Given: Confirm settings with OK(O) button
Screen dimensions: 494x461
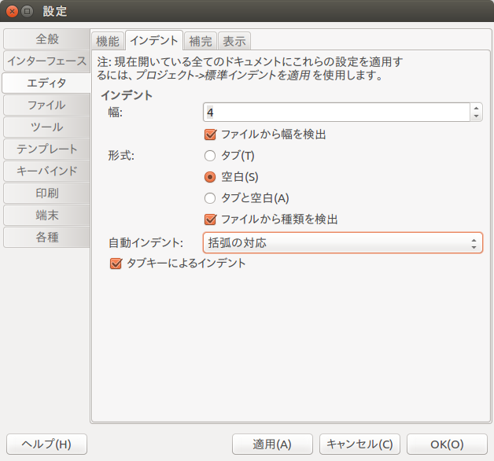Looking at the screenshot, I should (x=447, y=444).
